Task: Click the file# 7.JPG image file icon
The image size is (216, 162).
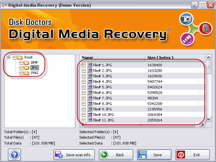Action: [90, 98]
